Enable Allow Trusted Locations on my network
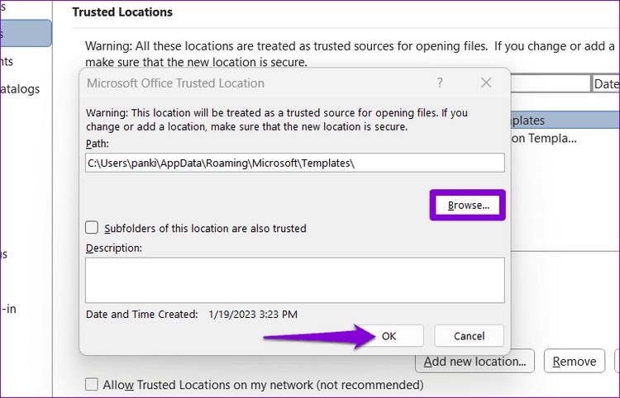The height and width of the screenshot is (398, 620). click(92, 384)
